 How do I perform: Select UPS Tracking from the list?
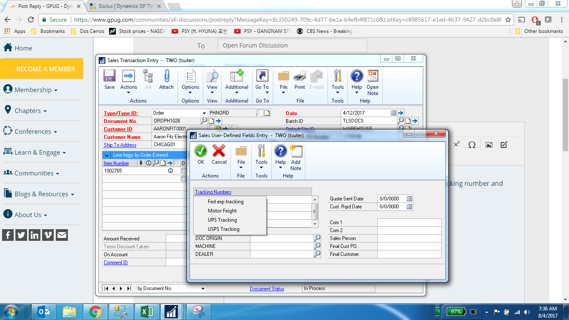point(222,220)
